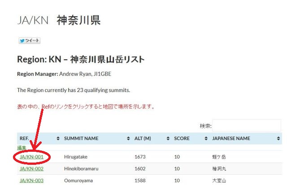
Task: Click the SUMMIT NAME column header
Action: 81,138
